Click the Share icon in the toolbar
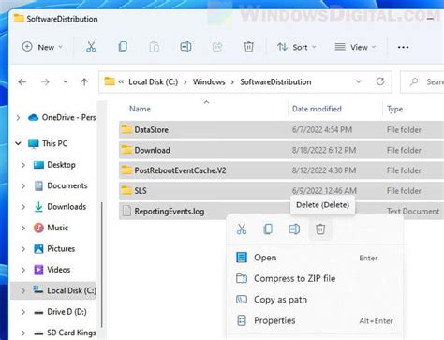The image size is (444, 340). point(217,47)
